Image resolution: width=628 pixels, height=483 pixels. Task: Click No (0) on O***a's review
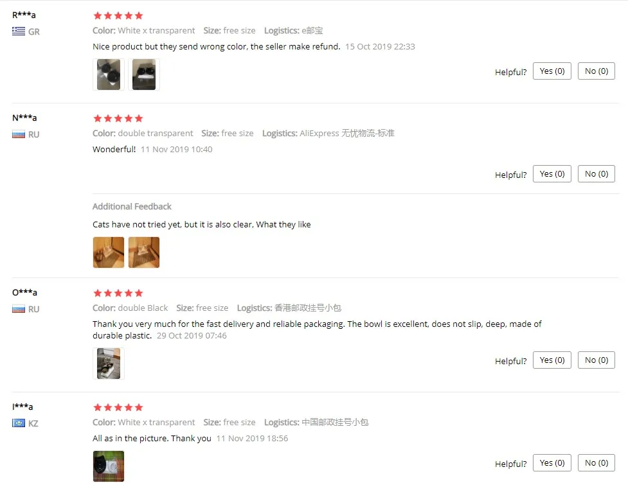(597, 360)
